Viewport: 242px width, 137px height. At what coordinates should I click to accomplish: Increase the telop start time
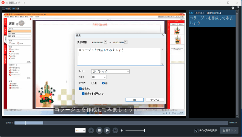(x=105, y=41)
